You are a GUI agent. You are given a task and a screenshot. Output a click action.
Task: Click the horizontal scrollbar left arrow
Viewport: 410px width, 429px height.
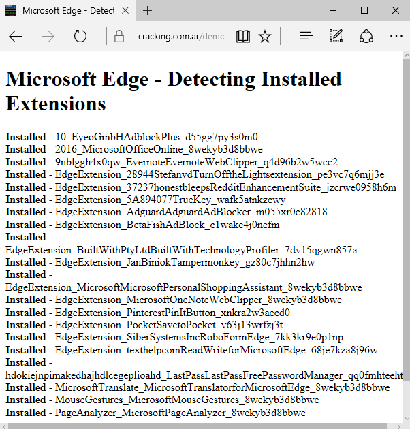4,425
